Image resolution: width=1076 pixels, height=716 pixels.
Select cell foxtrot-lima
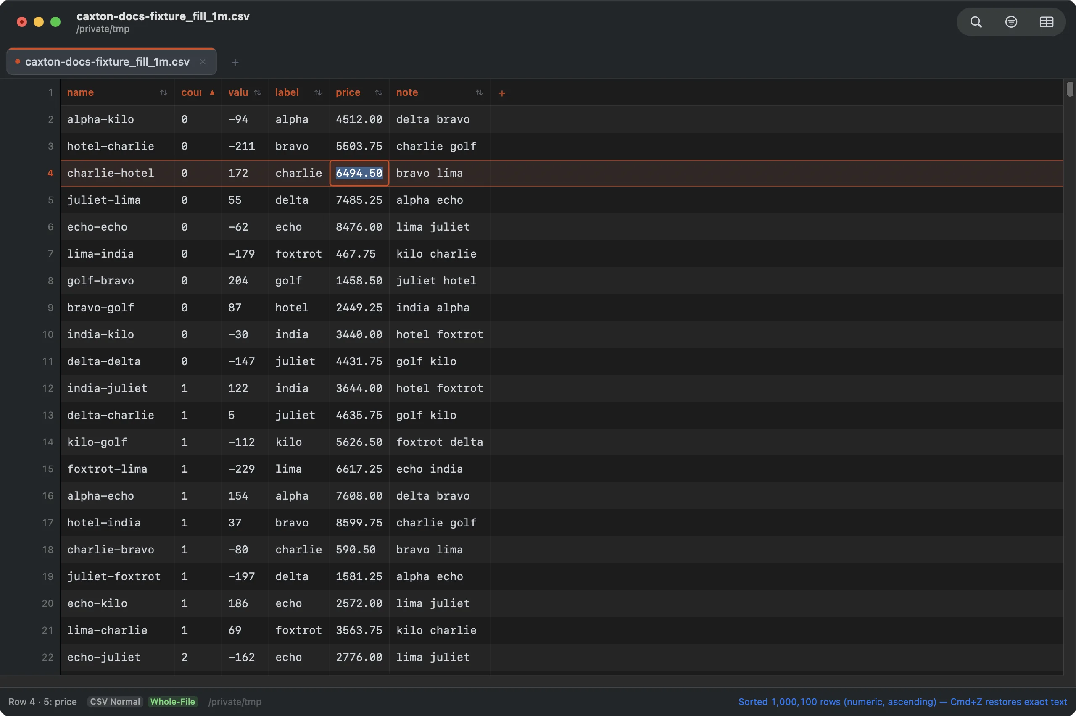(117, 469)
